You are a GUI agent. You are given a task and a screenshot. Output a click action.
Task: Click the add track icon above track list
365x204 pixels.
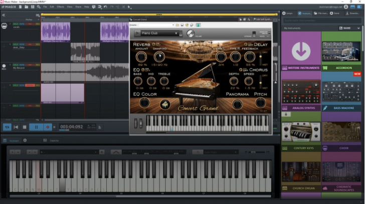[37, 15]
